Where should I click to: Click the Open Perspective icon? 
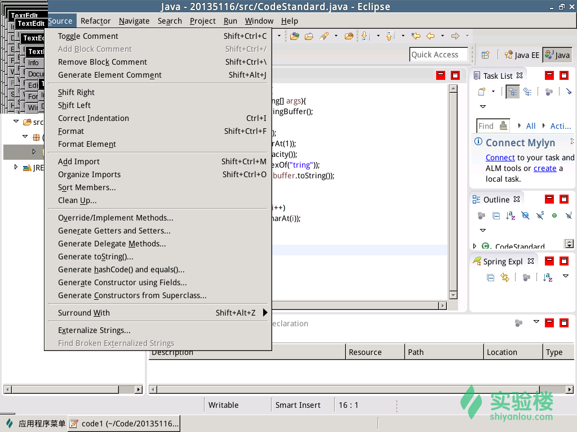pos(486,55)
